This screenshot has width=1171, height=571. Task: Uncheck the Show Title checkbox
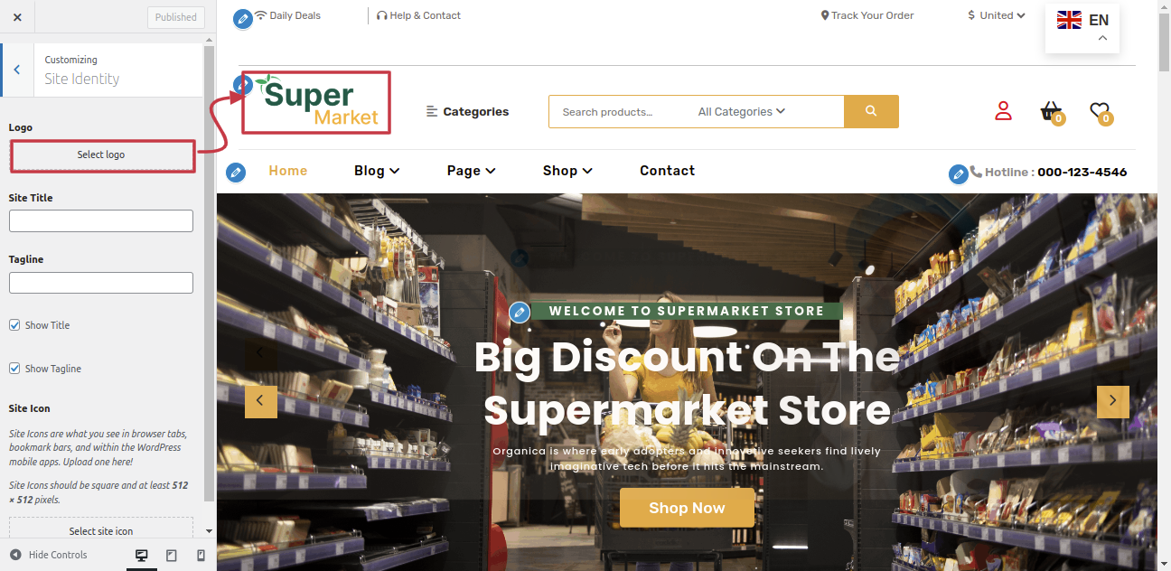[x=14, y=324]
